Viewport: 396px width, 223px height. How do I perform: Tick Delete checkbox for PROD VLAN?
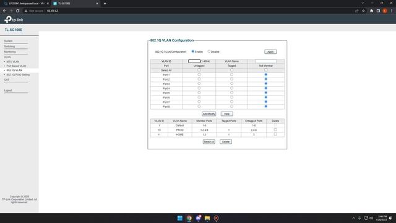click(x=275, y=129)
